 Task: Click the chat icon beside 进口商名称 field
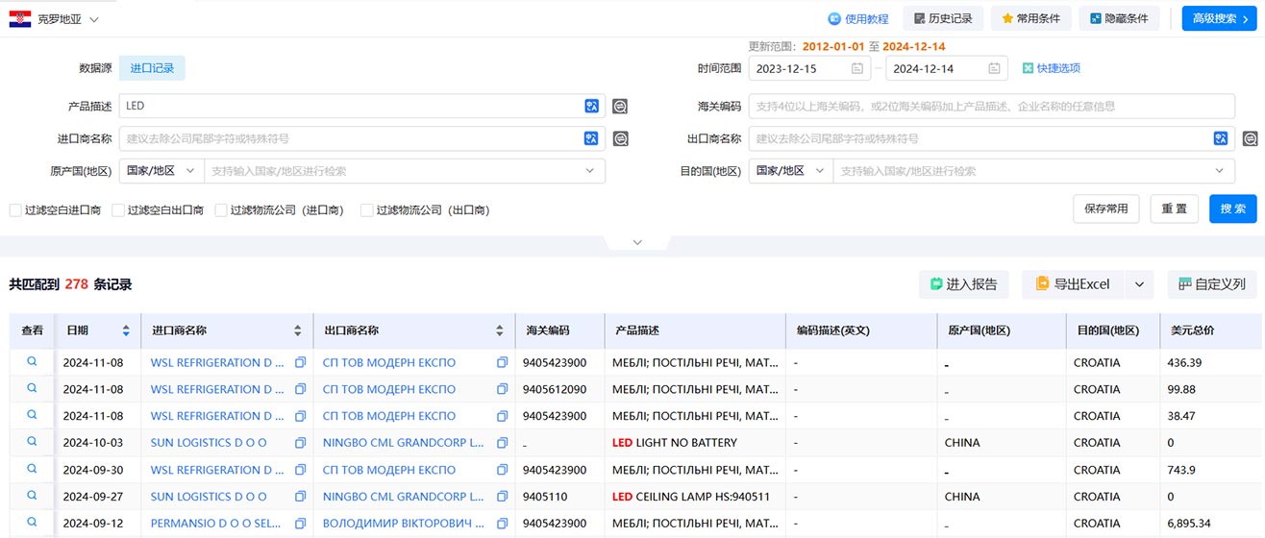coord(621,139)
